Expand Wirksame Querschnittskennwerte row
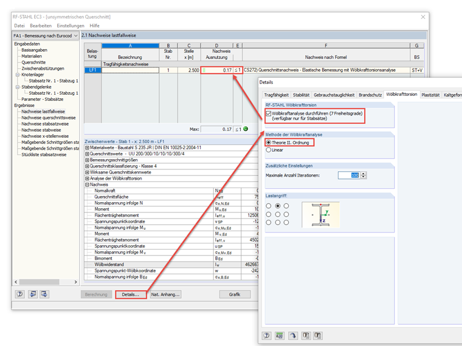This screenshot has height=346, width=462. [87, 172]
